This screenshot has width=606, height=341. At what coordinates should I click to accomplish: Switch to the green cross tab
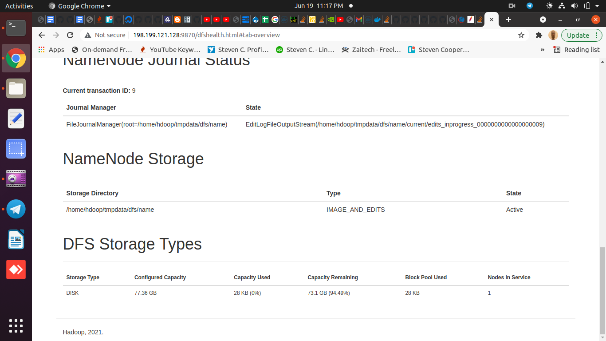(265, 20)
